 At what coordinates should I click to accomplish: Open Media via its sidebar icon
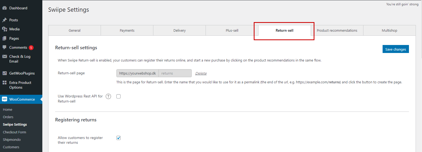(x=5, y=29)
